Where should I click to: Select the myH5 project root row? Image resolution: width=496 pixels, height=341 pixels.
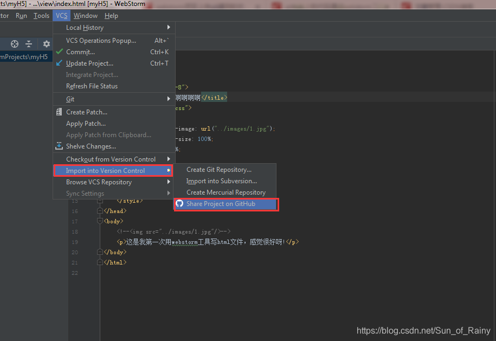(26, 56)
